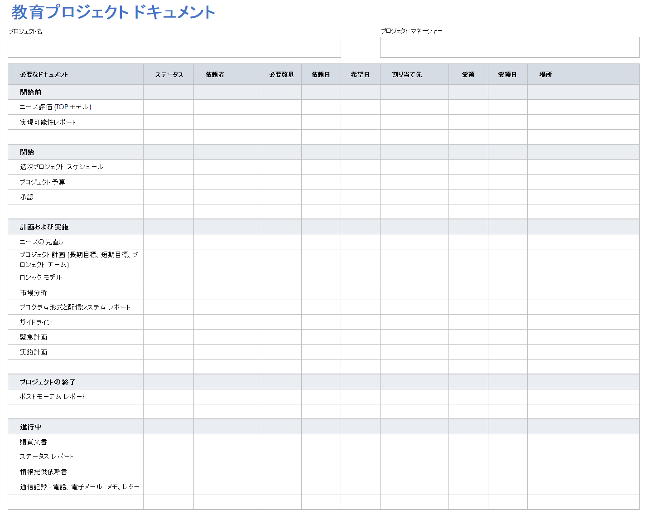Select the 必要数量 column header
Viewport: 646px width, 515px height.
pyautogui.click(x=281, y=74)
